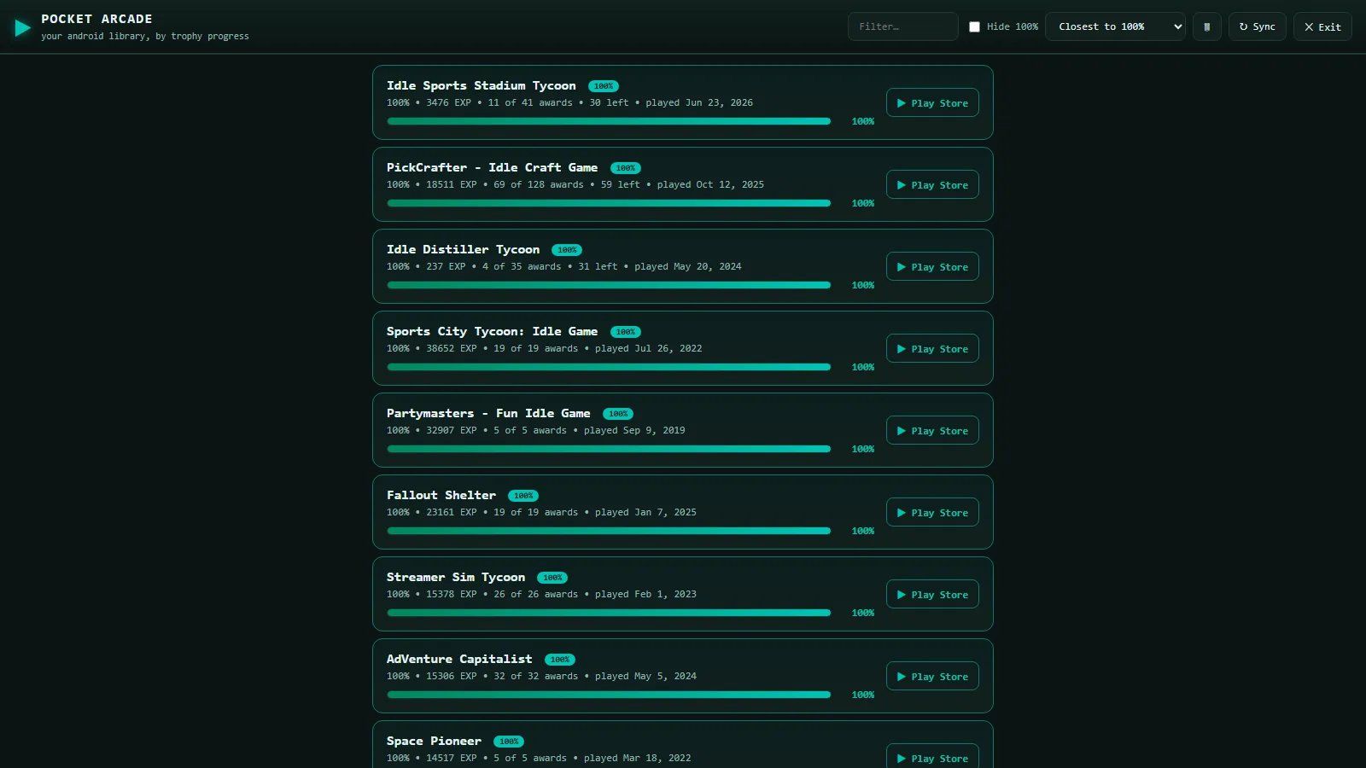Open Play Store for Space Pioneer

[932, 757]
